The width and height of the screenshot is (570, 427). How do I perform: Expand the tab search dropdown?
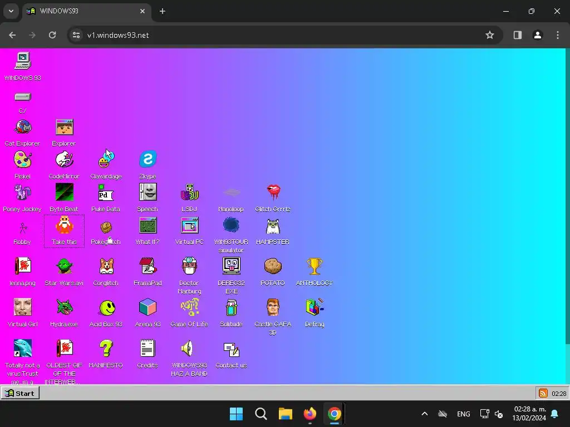11,11
